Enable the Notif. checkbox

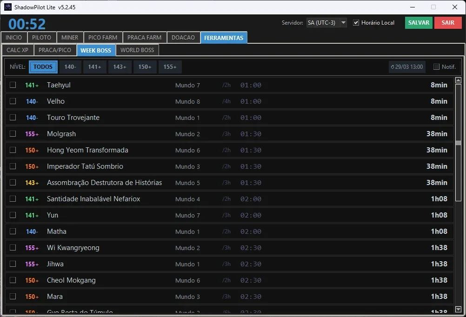(436, 67)
